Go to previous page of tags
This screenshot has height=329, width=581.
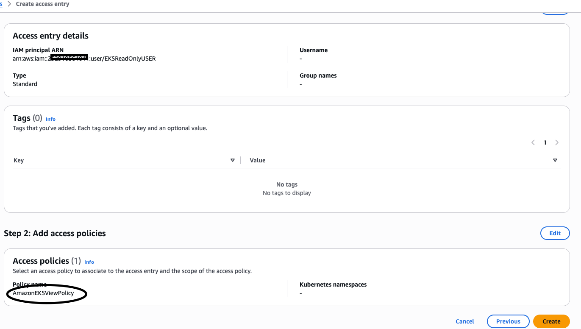point(533,142)
